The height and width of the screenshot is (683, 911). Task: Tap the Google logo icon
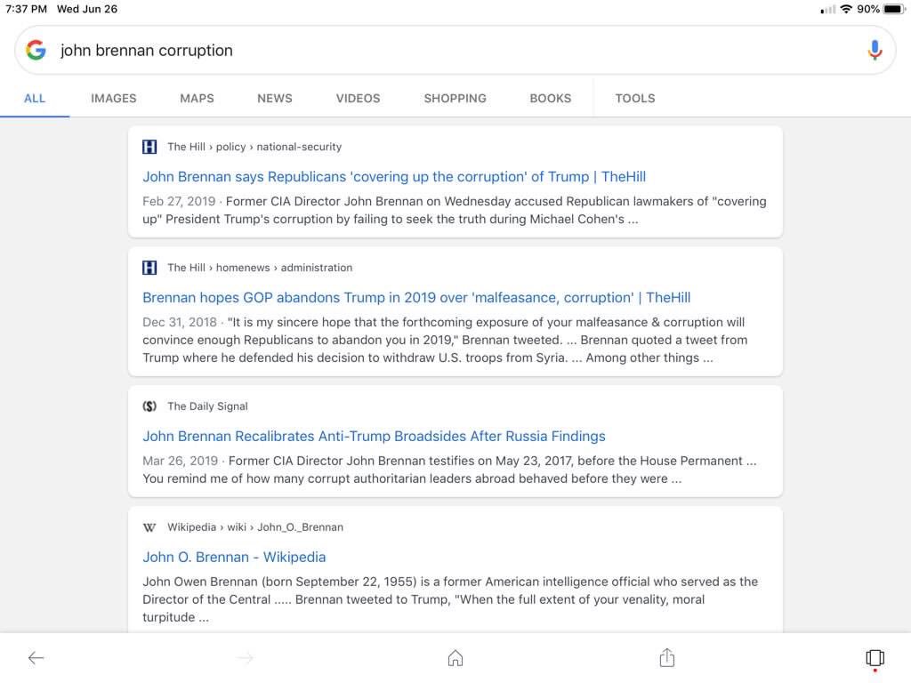click(x=36, y=50)
